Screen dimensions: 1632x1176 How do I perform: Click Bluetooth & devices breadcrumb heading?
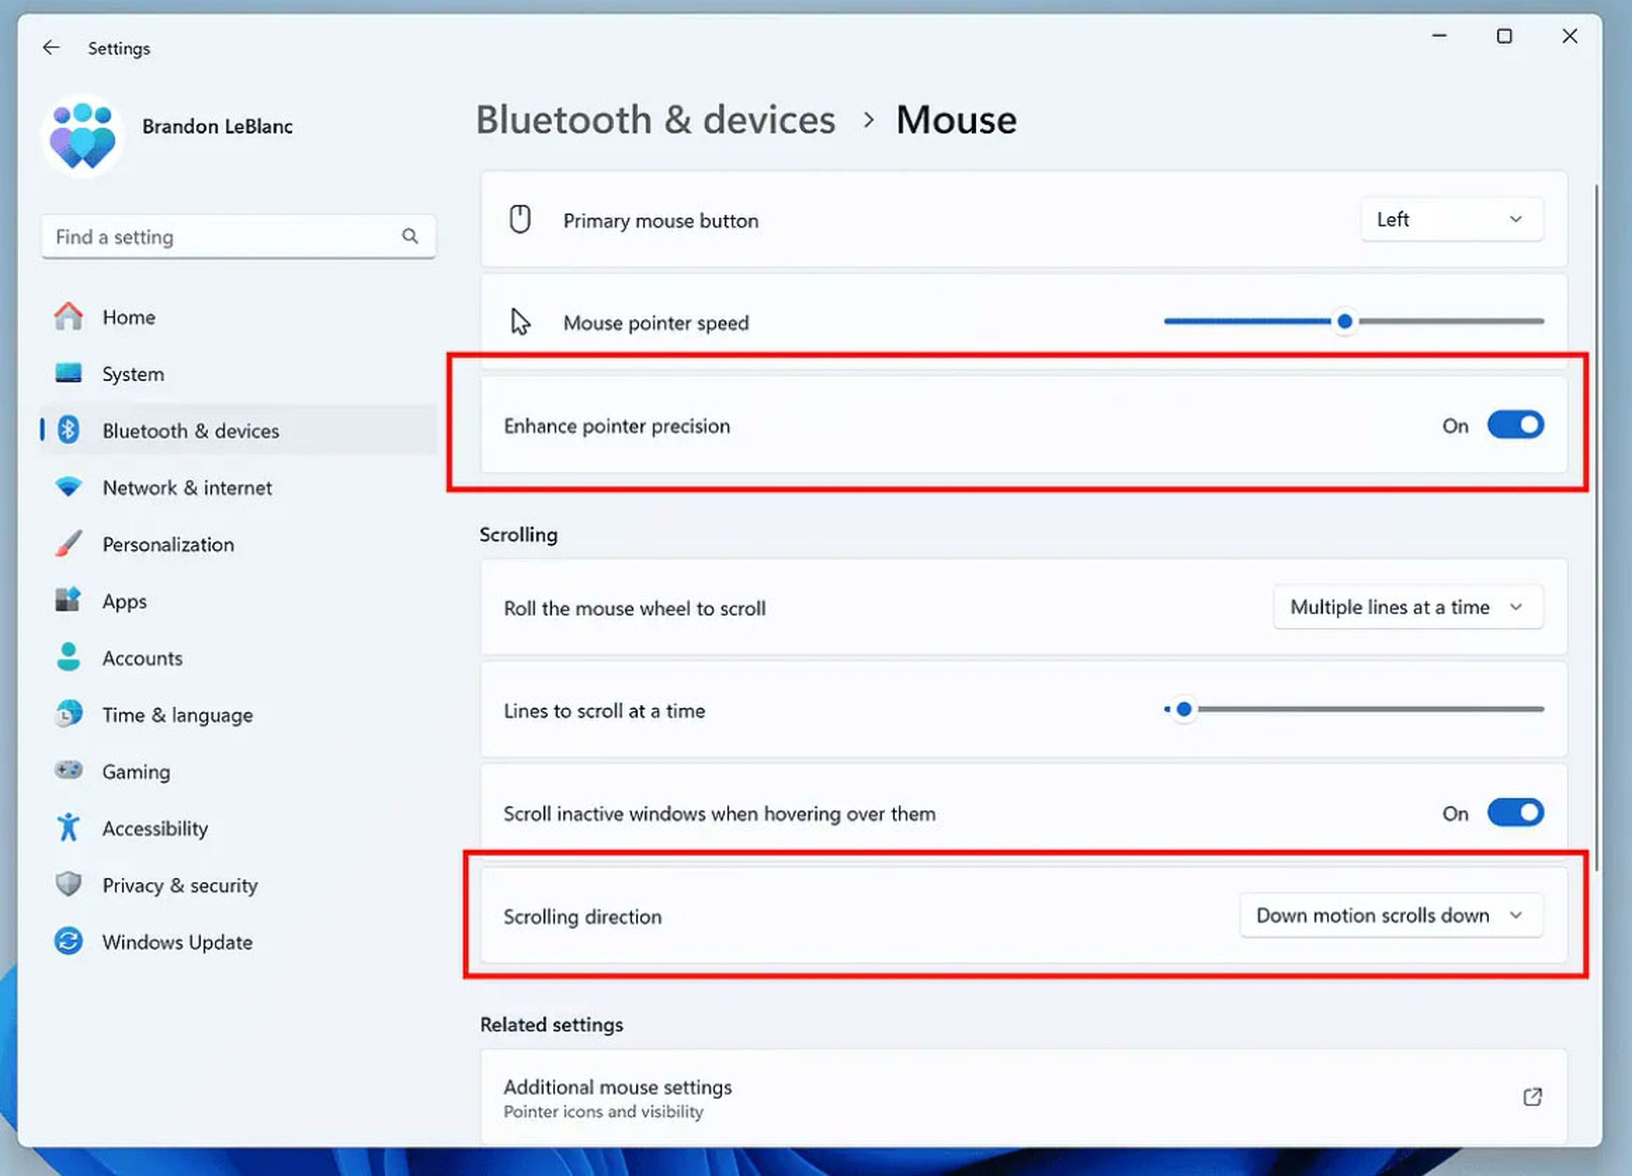[655, 119]
